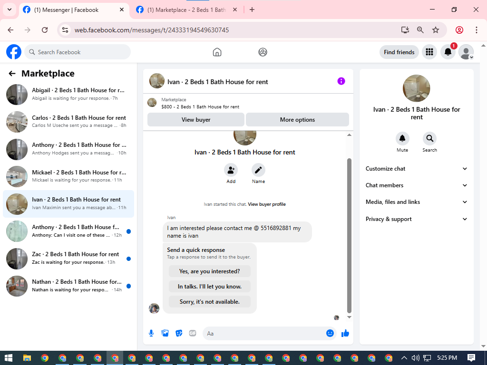487x365 pixels.
Task: Reload the page in browser toolbar
Action: coord(45,30)
